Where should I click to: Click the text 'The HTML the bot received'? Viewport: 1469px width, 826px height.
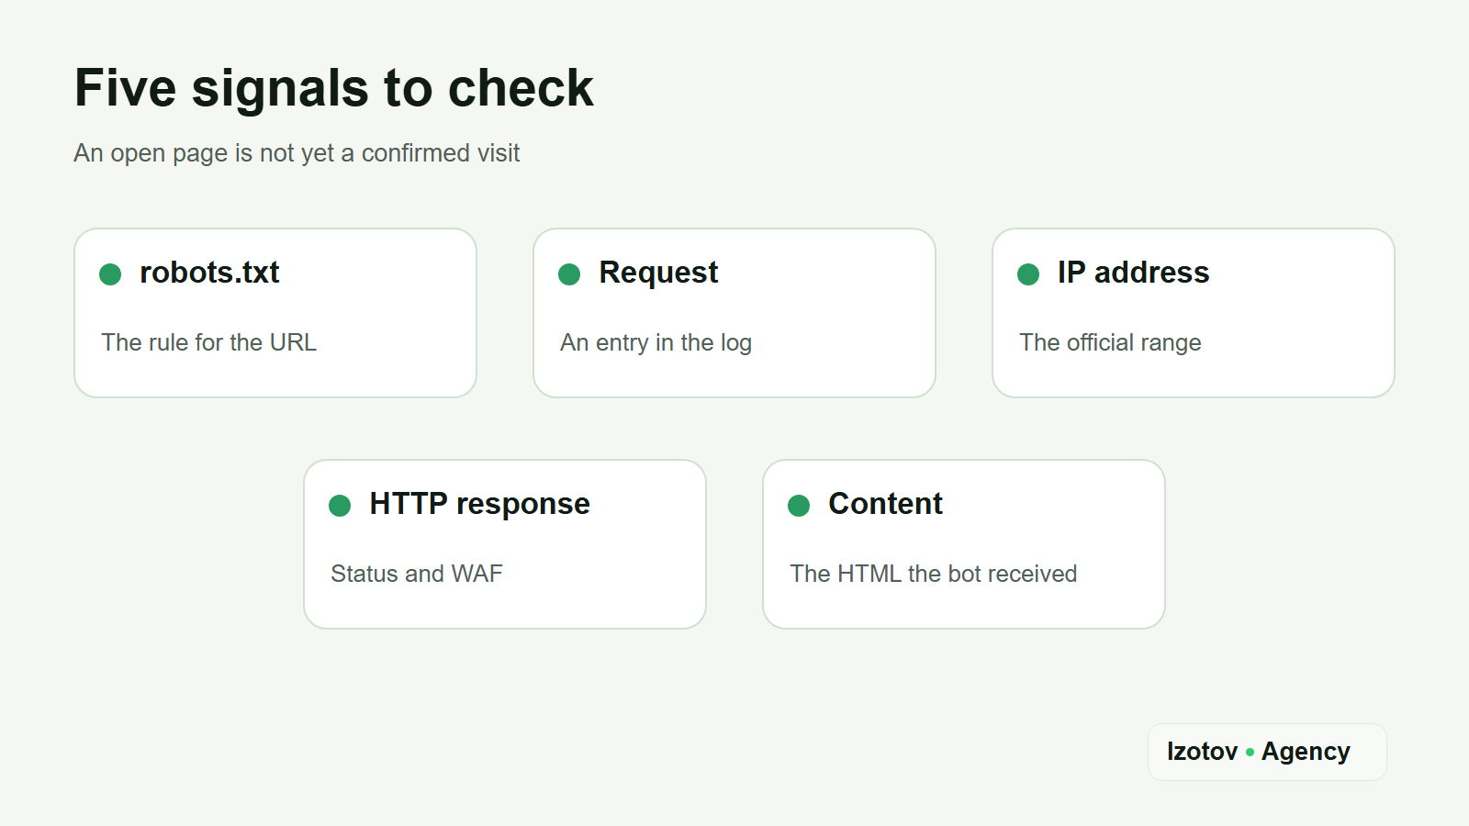pyautogui.click(x=933, y=574)
